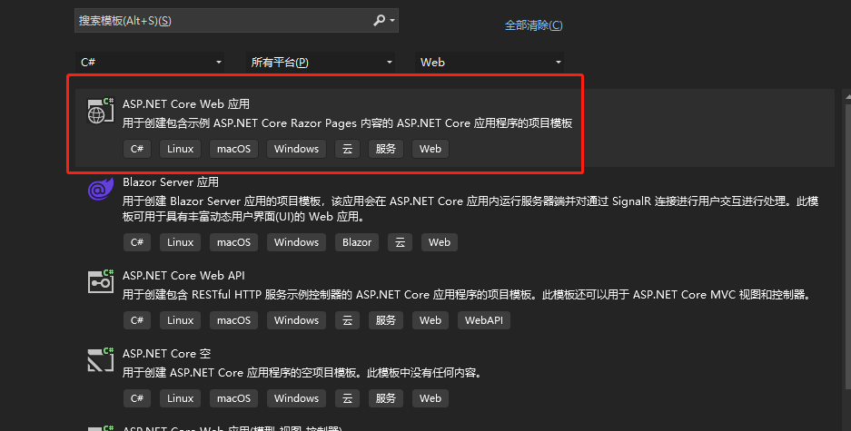The width and height of the screenshot is (851, 431).
Task: Click the macOS tag under ASP.NET Core 空
Action: point(234,398)
